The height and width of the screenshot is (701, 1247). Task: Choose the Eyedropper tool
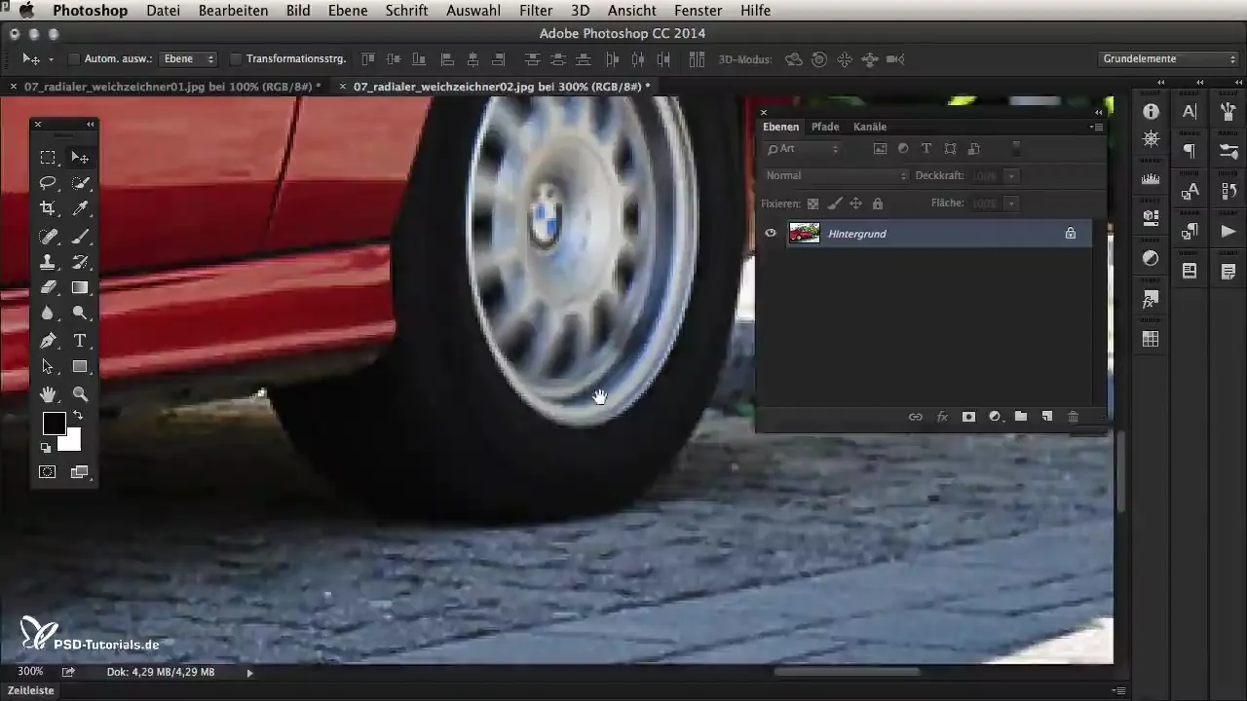81,208
